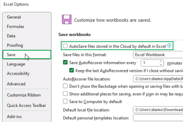Viewport: 183px width, 122px height.
Task: Click the purple floppy disk Save icon
Action: click(66, 20)
